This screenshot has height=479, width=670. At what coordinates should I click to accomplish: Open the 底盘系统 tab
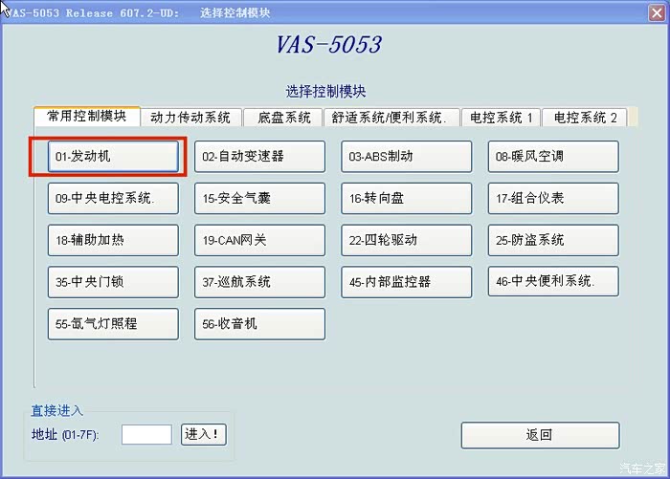[x=283, y=118]
